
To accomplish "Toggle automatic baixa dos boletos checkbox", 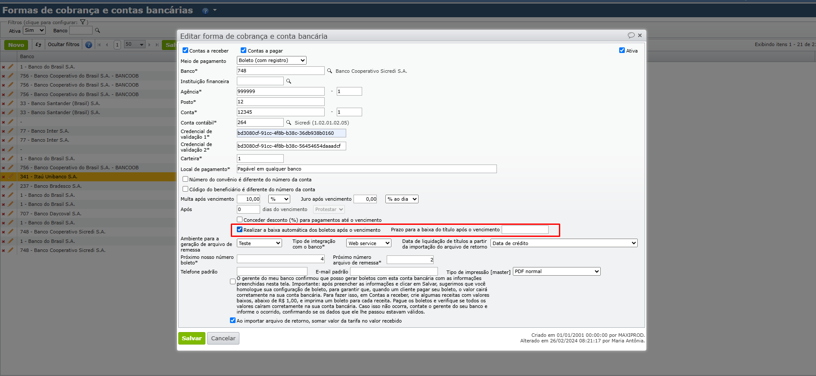I will [240, 230].
